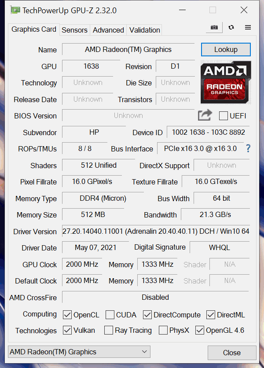Click the Device ID field

pos(208,132)
